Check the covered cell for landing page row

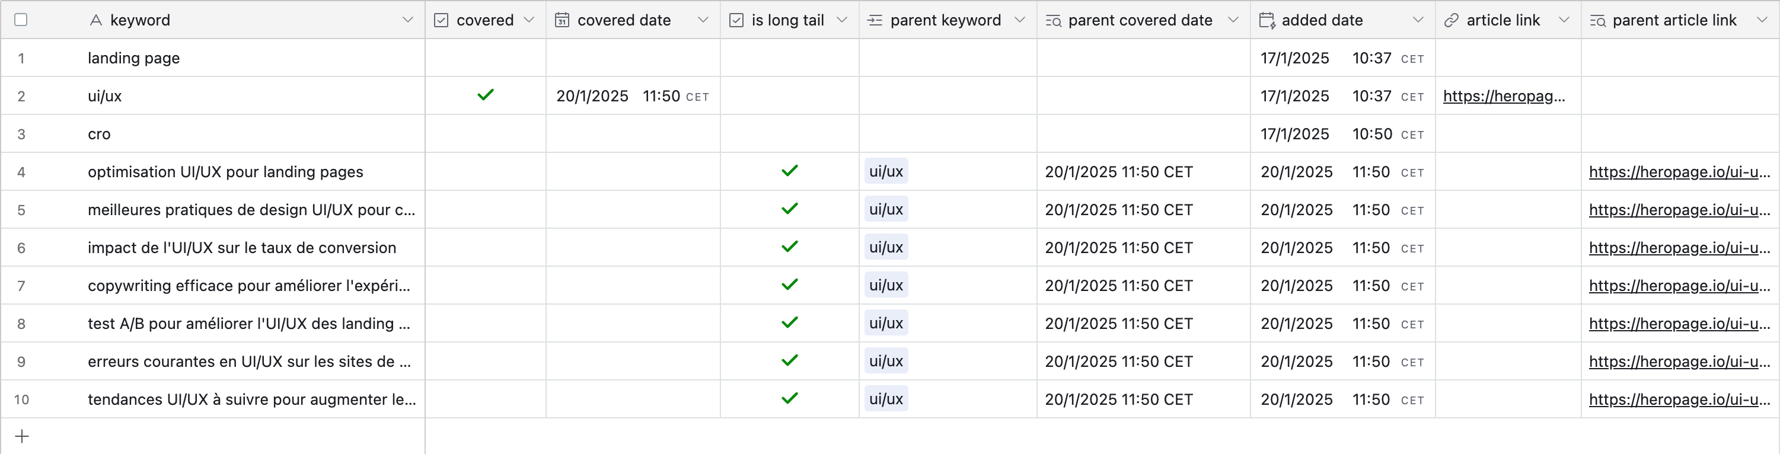coord(485,58)
